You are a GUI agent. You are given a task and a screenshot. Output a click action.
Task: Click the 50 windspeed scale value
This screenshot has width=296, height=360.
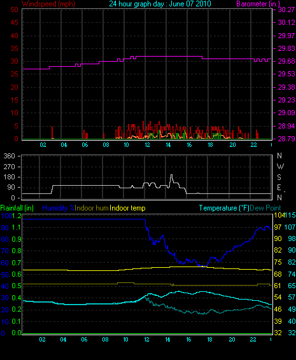[x=14, y=10]
